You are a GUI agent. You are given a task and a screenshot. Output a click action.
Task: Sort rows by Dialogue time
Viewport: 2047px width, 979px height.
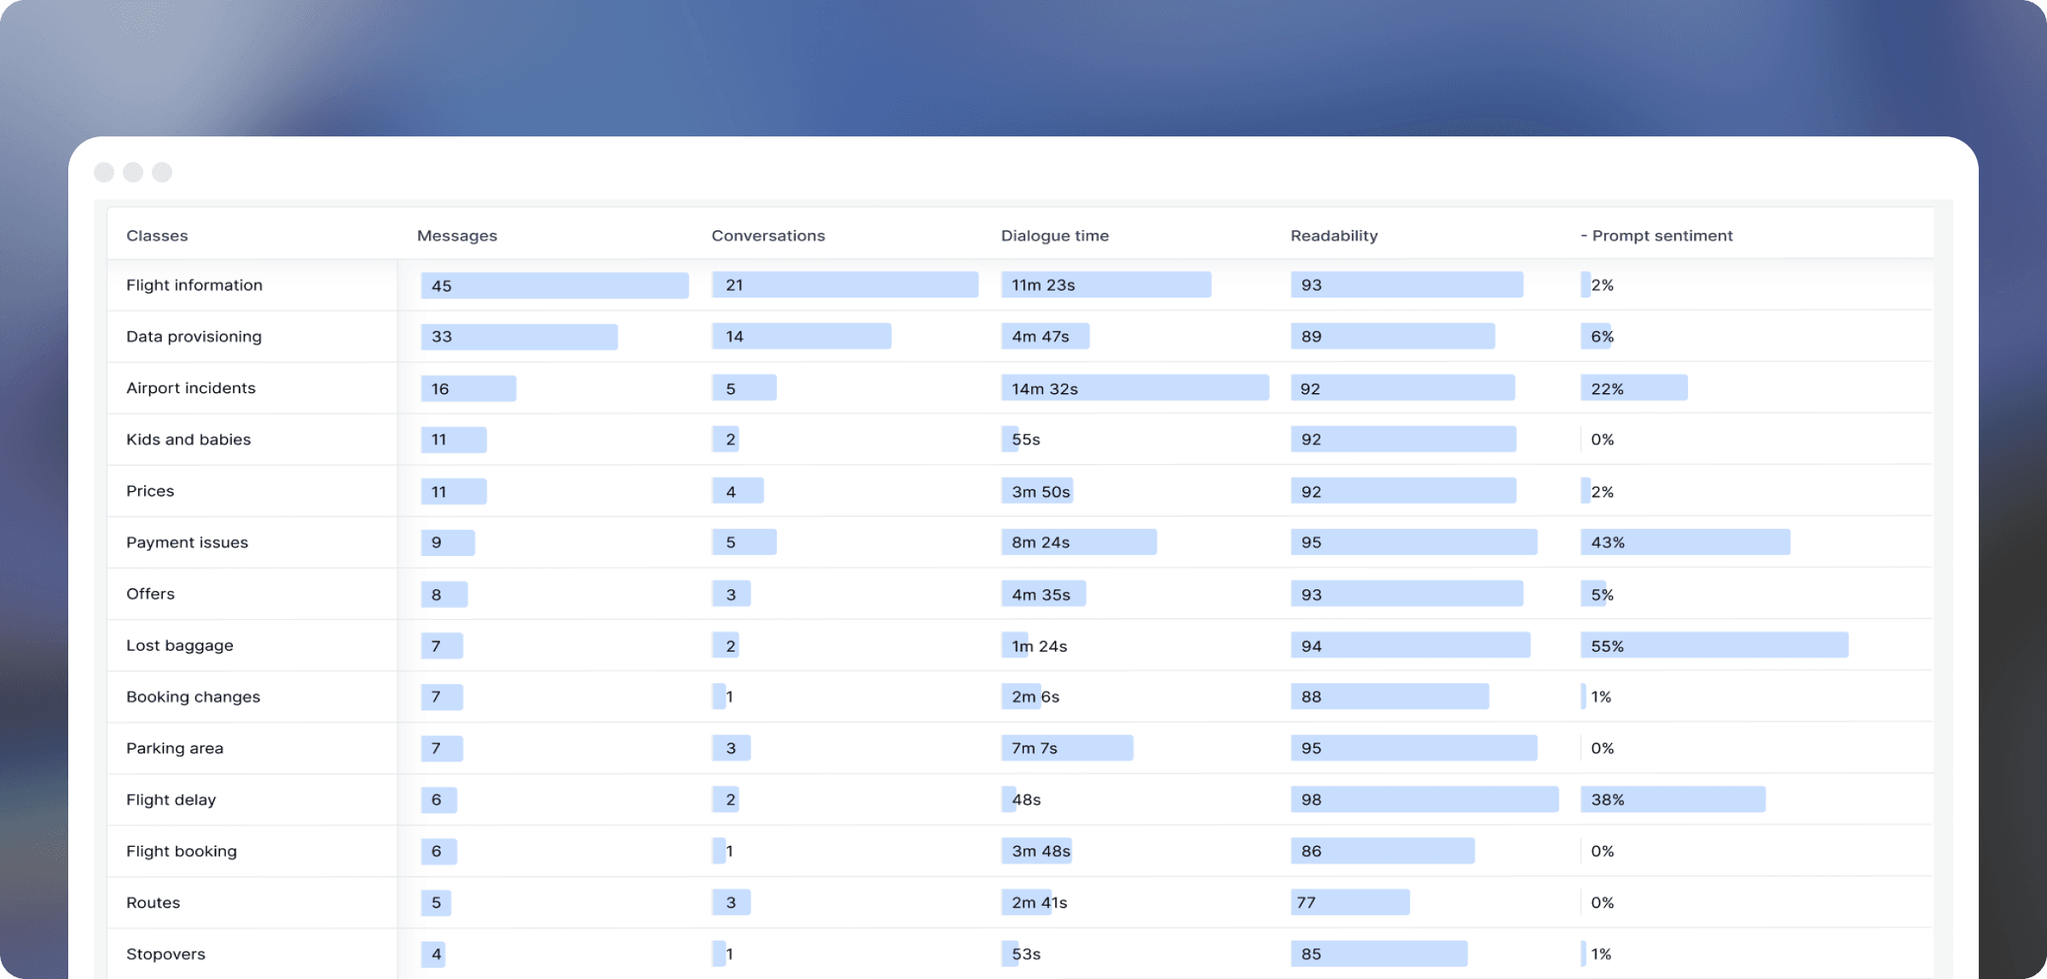1055,235
